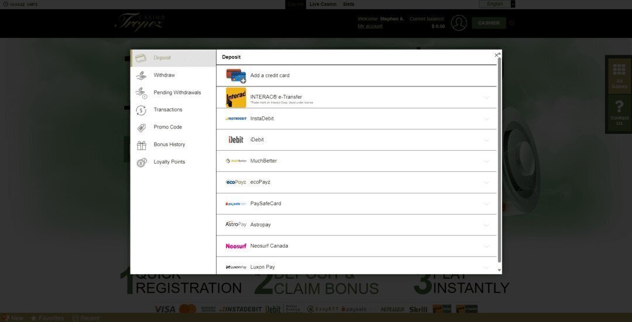The height and width of the screenshot is (322, 632).
Task: Open Contact Us side button
Action: [x=619, y=113]
